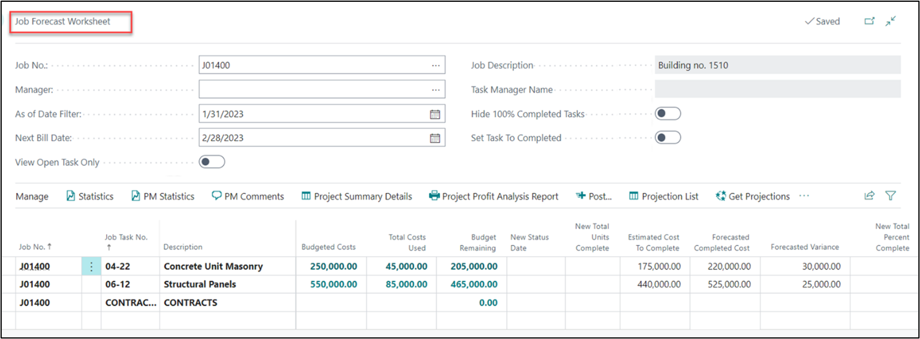
Task: Open the As of Date Filter calendar picker
Action: (435, 114)
